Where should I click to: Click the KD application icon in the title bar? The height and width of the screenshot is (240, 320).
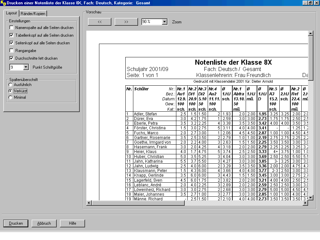3,3
